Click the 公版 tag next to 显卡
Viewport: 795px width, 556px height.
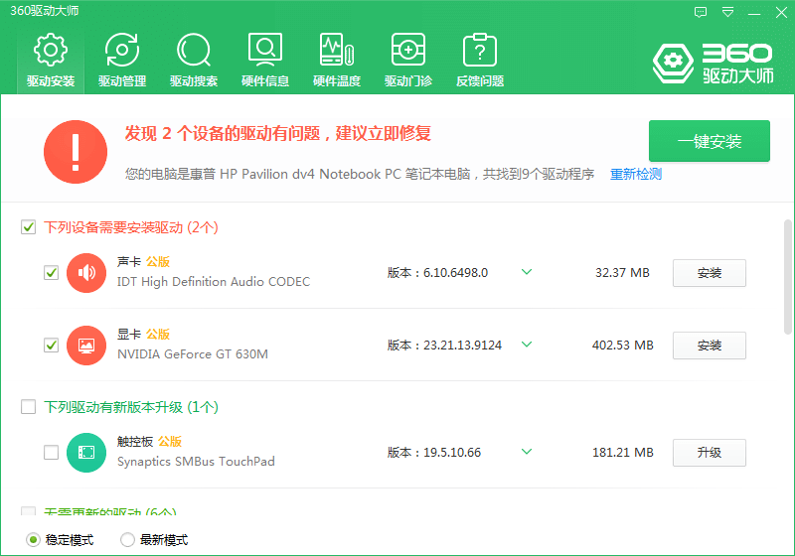(x=158, y=335)
